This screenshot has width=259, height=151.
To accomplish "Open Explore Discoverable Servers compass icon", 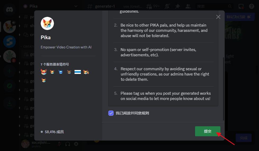I will pyautogui.click(x=10, y=86).
